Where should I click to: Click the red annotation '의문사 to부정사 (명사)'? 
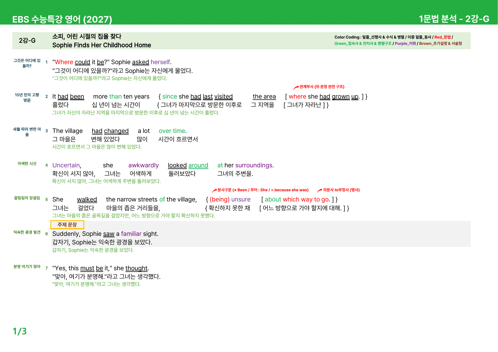pyautogui.click(x=341, y=190)
